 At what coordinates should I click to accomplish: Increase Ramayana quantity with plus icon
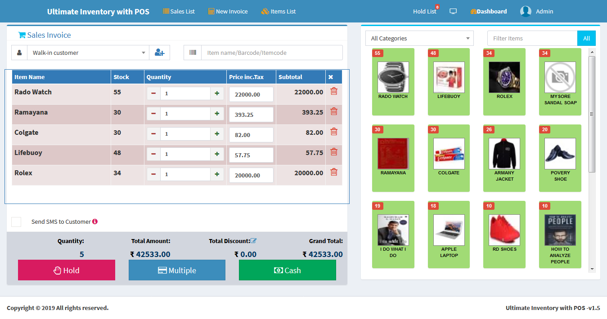(x=217, y=114)
